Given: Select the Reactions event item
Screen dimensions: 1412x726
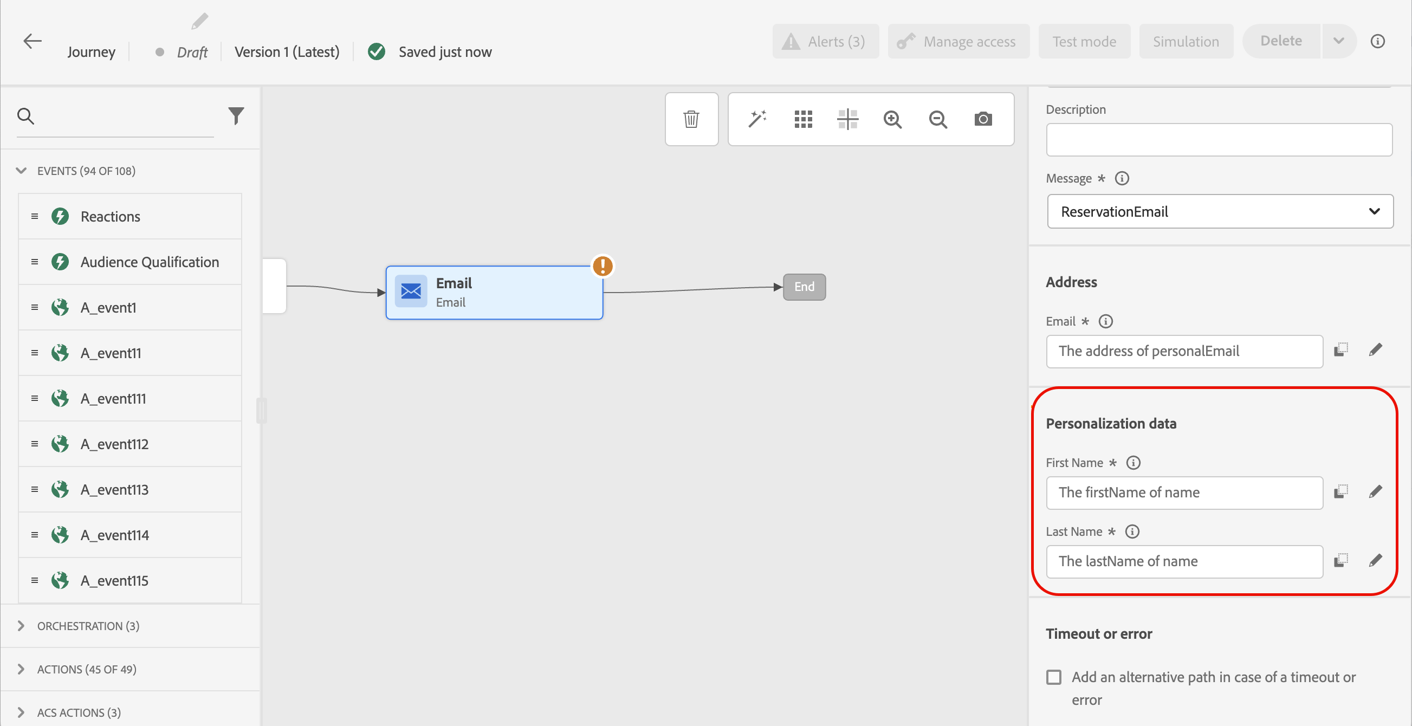Looking at the screenshot, I should 110,216.
